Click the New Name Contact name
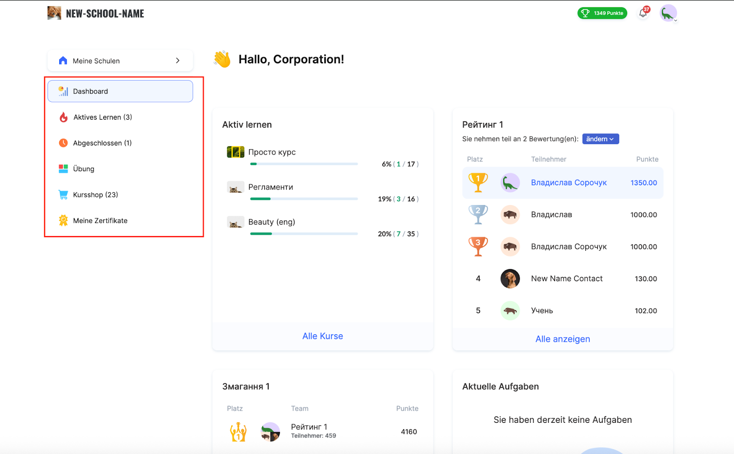The image size is (734, 454). pos(567,278)
